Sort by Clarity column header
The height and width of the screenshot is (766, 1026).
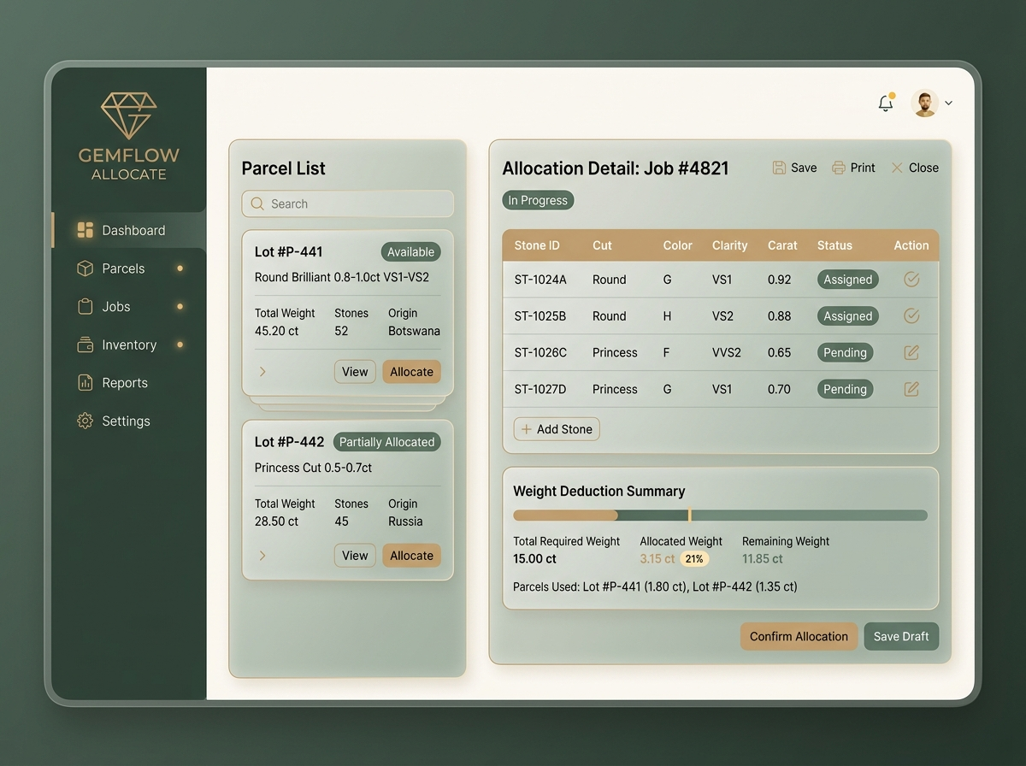(x=730, y=245)
